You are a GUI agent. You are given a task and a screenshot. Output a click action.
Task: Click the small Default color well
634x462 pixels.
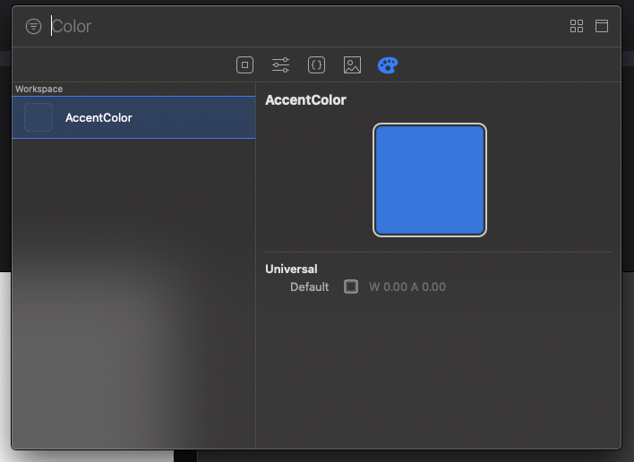click(x=351, y=287)
